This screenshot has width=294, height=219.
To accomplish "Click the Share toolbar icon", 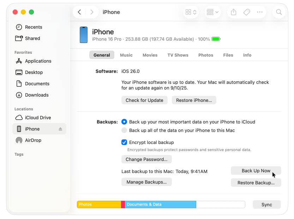I will click(x=233, y=12).
